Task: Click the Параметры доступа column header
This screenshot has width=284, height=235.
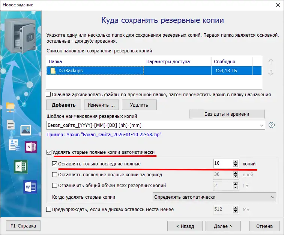Action: (177, 62)
